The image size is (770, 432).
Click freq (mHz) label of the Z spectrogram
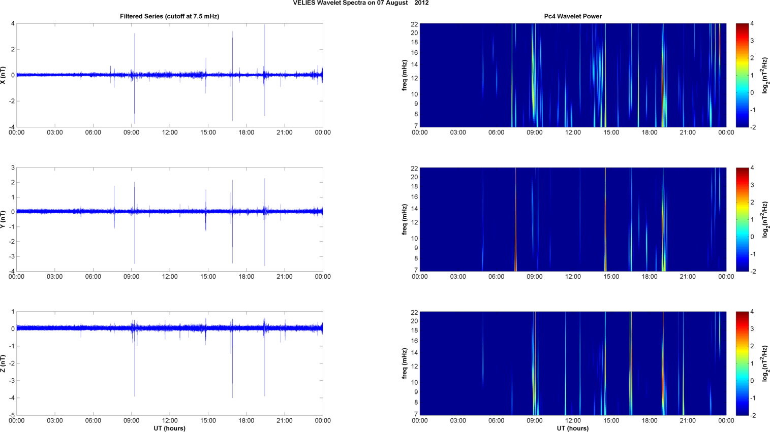point(405,363)
